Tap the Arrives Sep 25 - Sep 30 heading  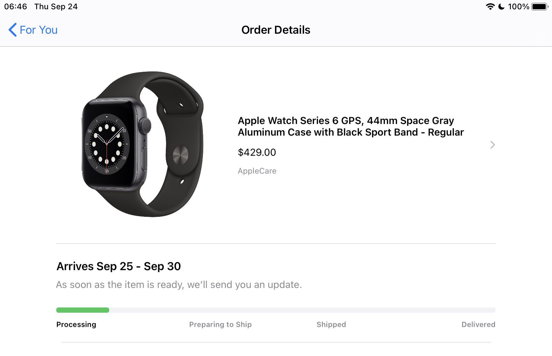[118, 266]
